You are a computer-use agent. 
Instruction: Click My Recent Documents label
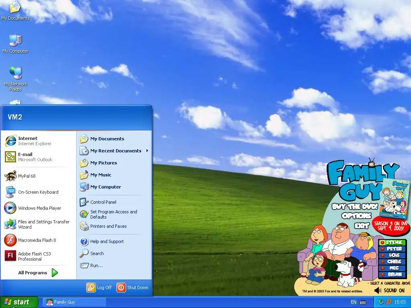point(116,151)
